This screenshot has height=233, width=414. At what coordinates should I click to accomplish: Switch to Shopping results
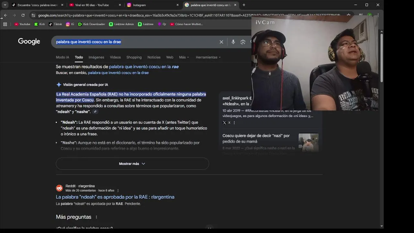click(134, 57)
